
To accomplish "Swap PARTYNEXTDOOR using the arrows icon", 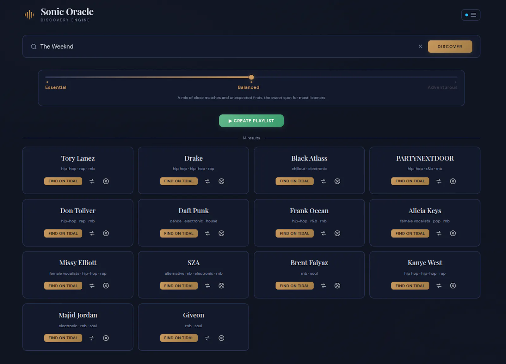I will pos(439,181).
